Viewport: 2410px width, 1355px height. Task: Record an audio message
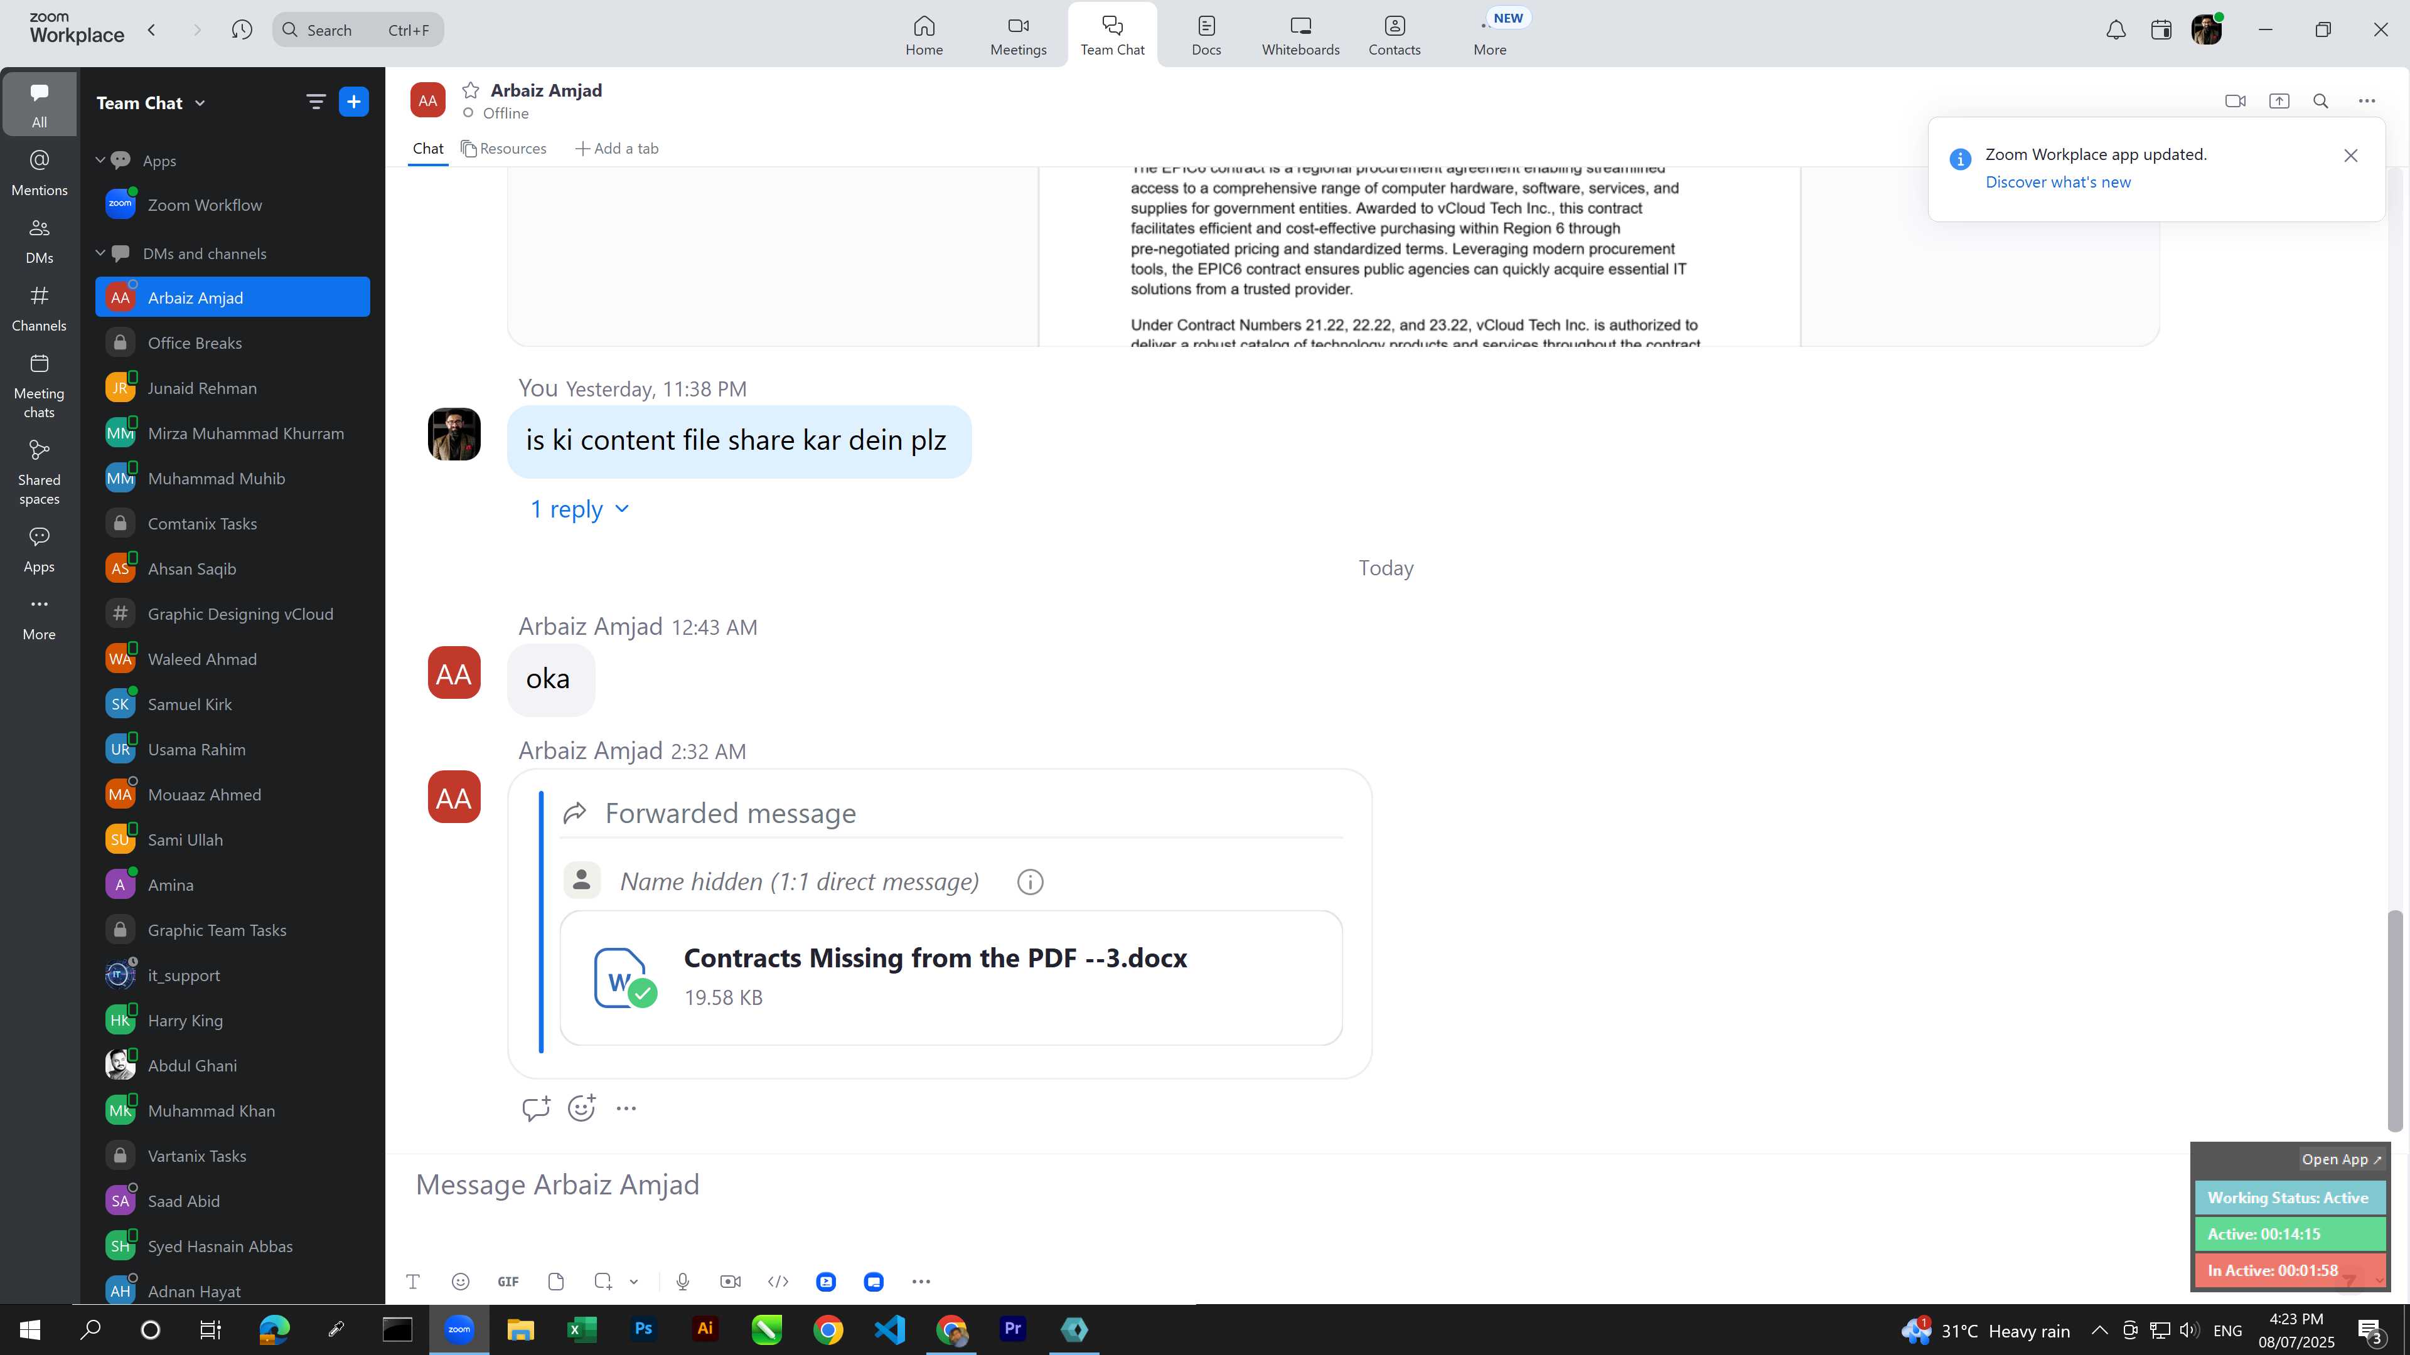683,1281
